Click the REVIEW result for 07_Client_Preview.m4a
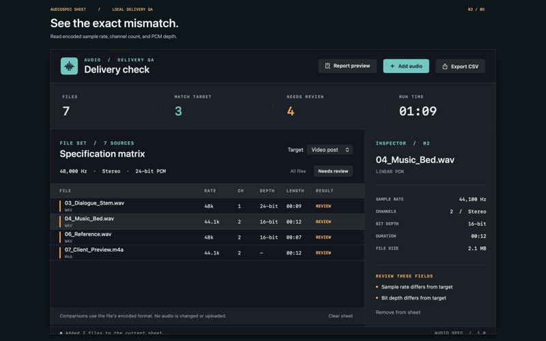Image resolution: width=546 pixels, height=341 pixels. 323,253
